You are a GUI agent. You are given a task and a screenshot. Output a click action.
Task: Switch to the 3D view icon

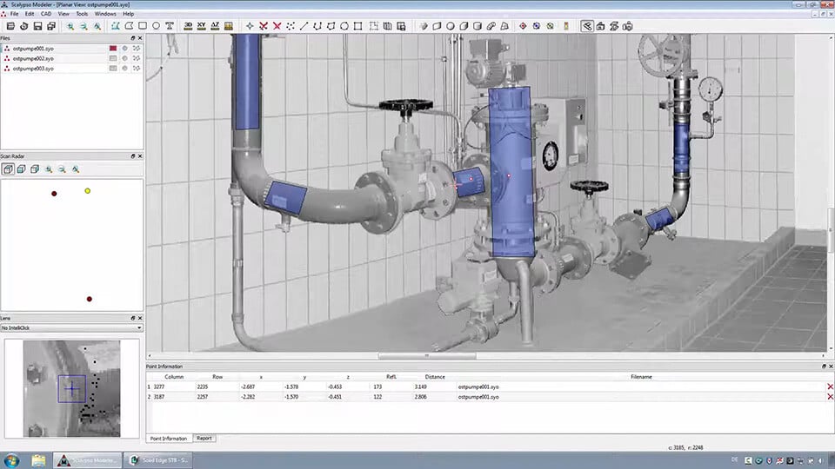[x=188, y=26]
